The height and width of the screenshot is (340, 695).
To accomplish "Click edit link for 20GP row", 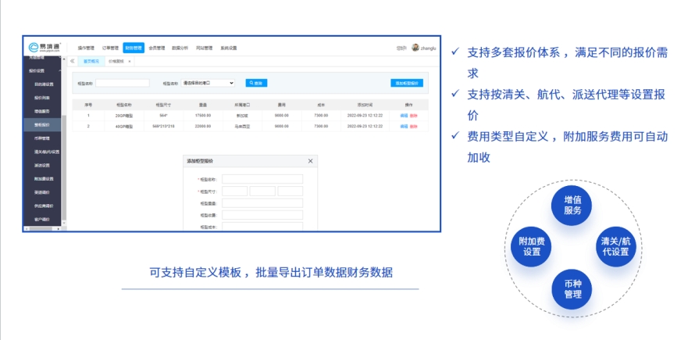I will coord(403,115).
